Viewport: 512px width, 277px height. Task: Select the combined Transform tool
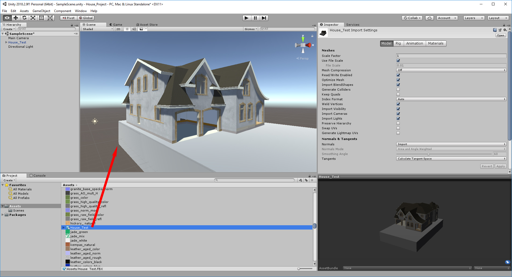coord(50,18)
